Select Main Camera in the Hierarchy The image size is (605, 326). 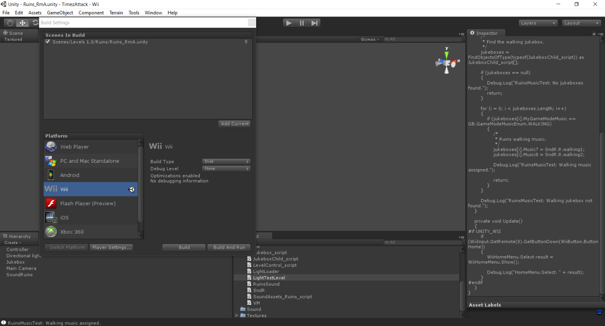click(x=21, y=268)
